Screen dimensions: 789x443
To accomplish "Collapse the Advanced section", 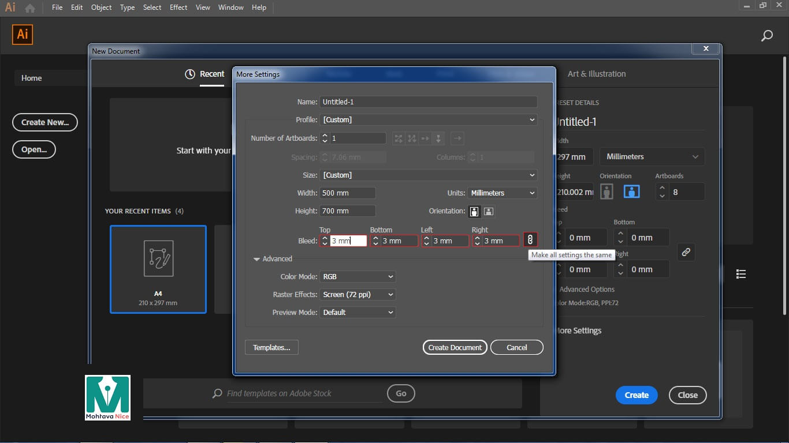I will 257,259.
